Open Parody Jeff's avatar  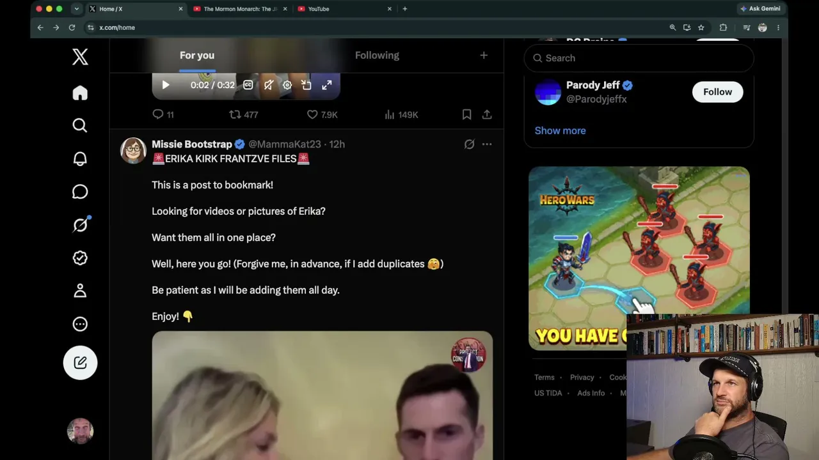click(548, 92)
